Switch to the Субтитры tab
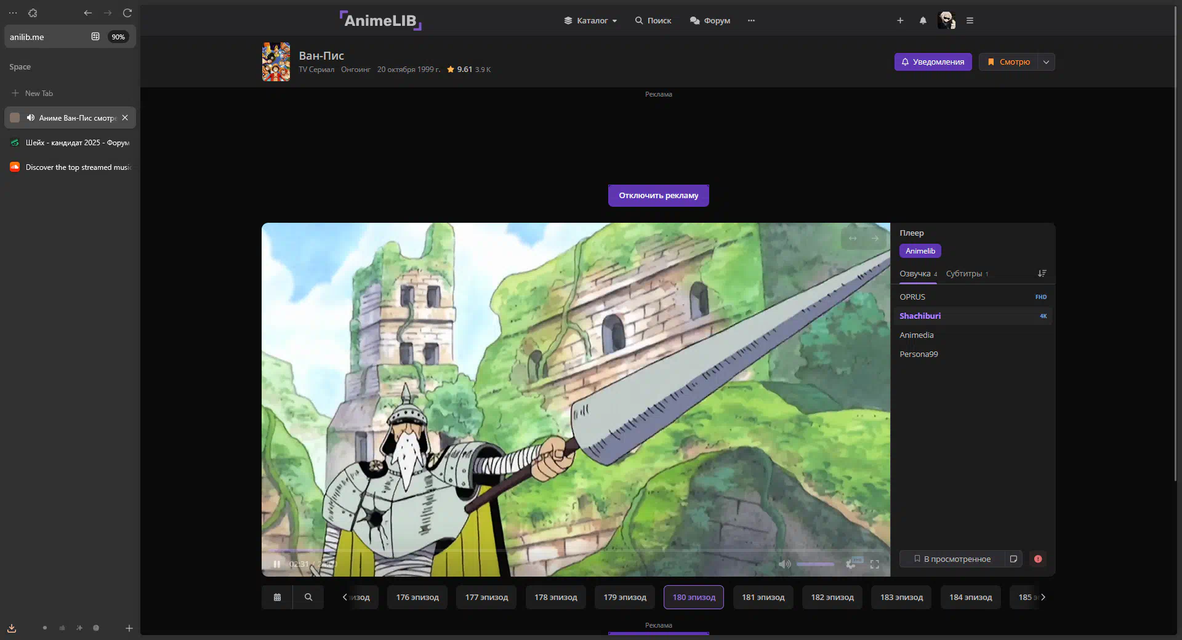 pos(967,274)
